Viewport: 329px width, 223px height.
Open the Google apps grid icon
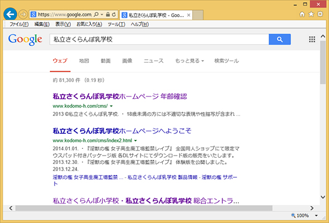click(x=312, y=39)
